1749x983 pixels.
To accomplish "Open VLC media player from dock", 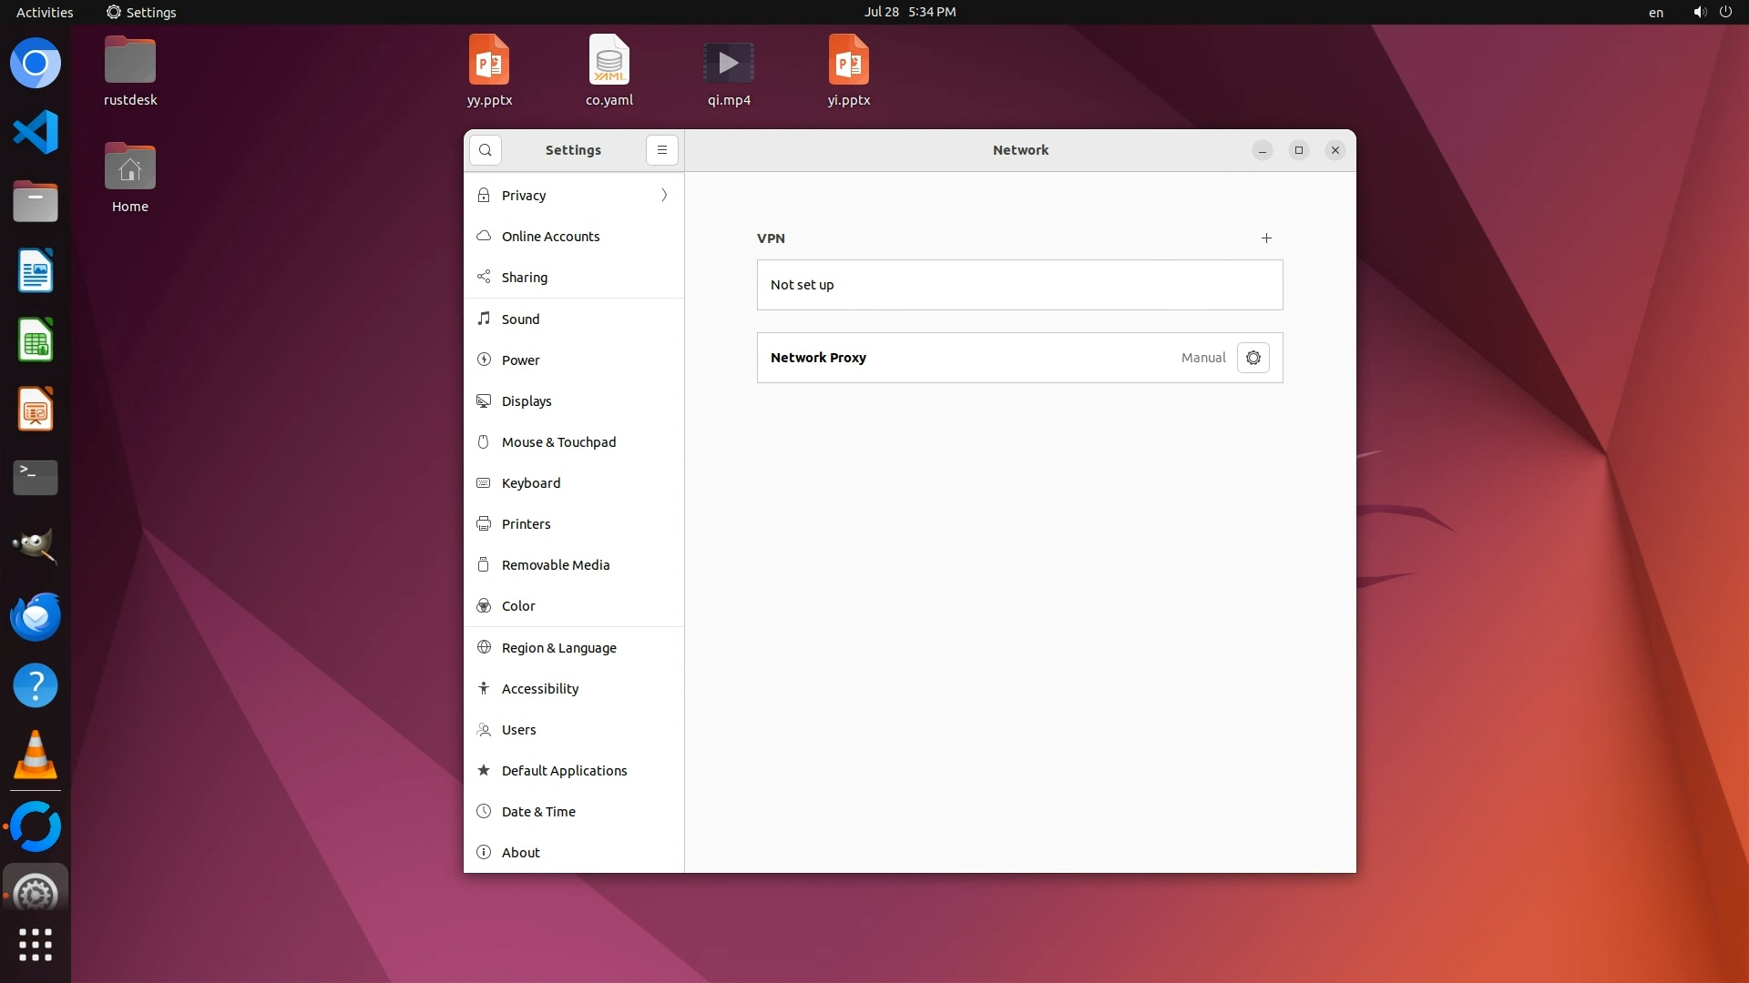I will pos(36,755).
